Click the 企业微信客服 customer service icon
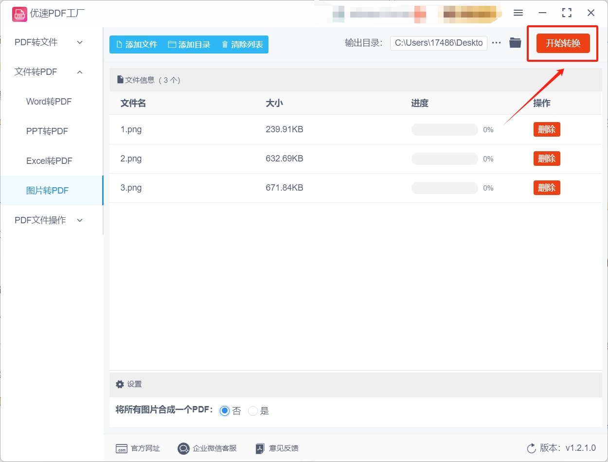 point(183,448)
